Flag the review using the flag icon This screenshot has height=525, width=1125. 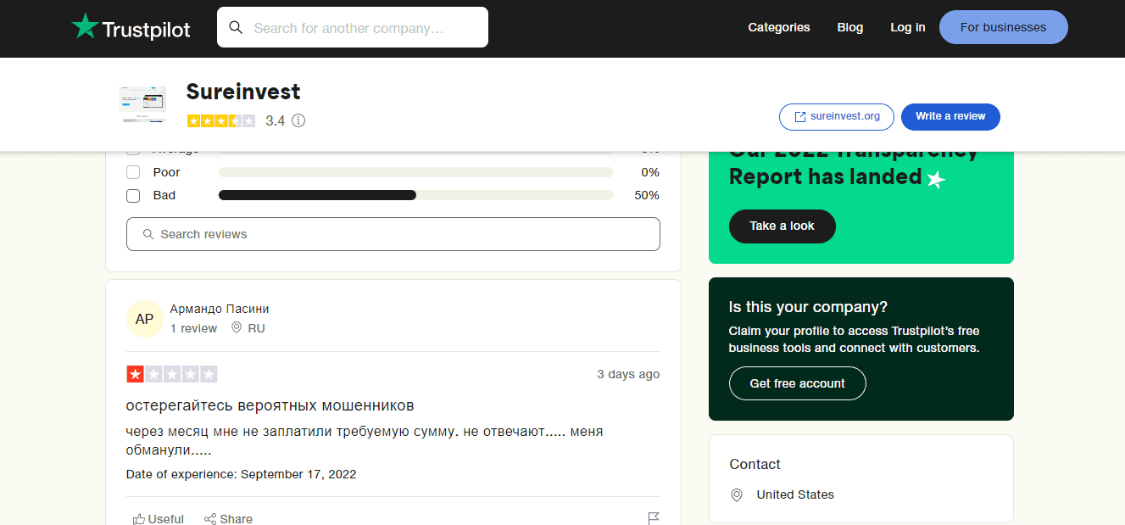[654, 518]
